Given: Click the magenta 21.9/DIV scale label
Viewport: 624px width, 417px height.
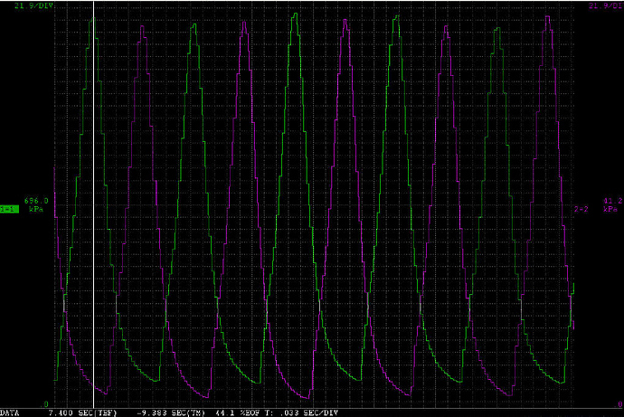Looking at the screenshot, I should click(x=604, y=5).
